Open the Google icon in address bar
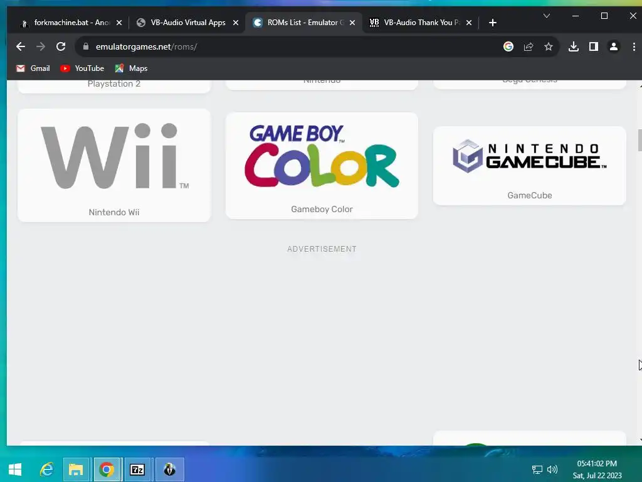The height and width of the screenshot is (482, 642). (508, 46)
